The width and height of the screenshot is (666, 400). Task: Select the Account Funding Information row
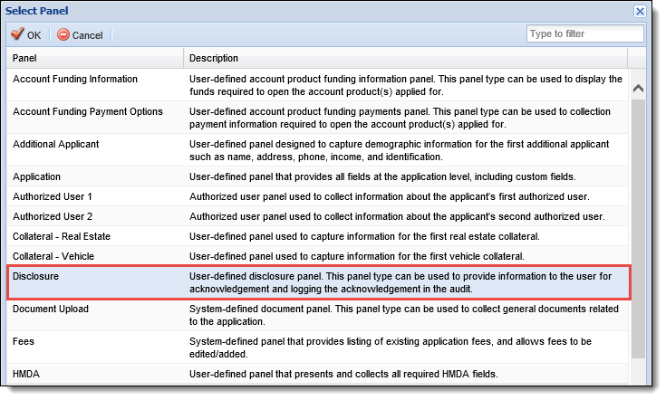317,85
